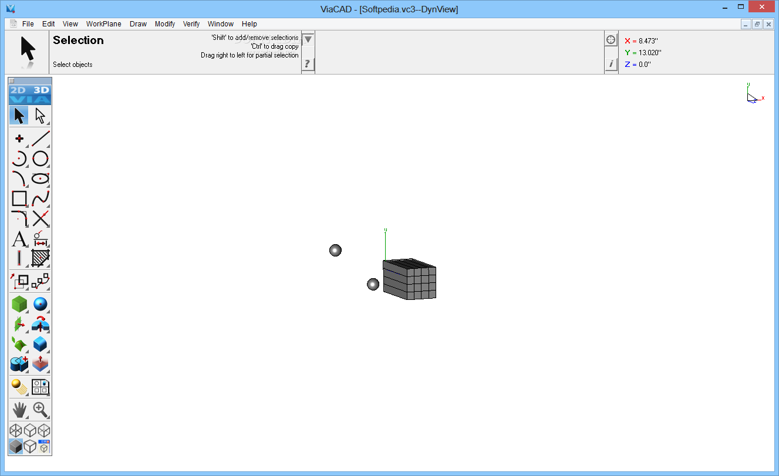Open the Verify menu
779x476 pixels.
tap(191, 24)
